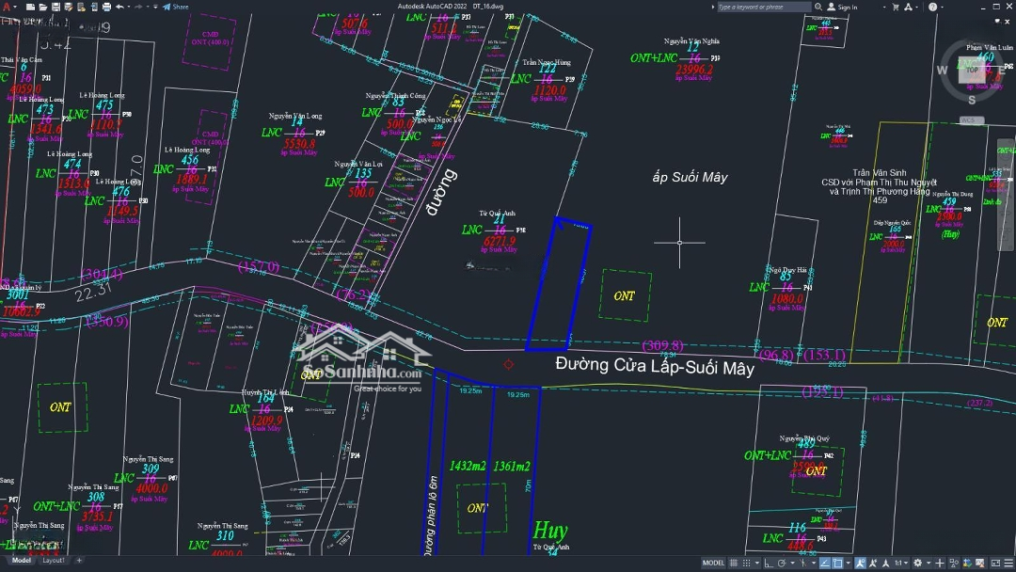
Task: Select the Model tab
Action: [20, 561]
